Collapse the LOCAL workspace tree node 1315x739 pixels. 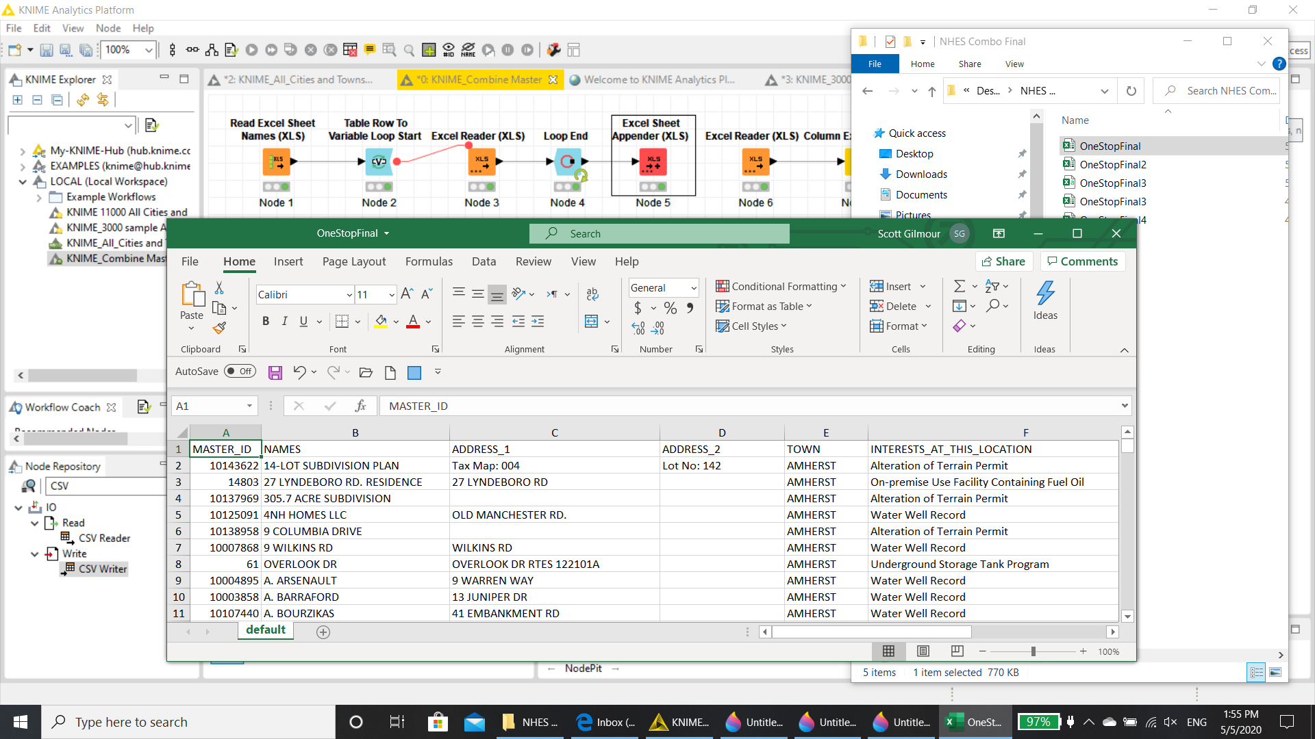[x=23, y=181]
